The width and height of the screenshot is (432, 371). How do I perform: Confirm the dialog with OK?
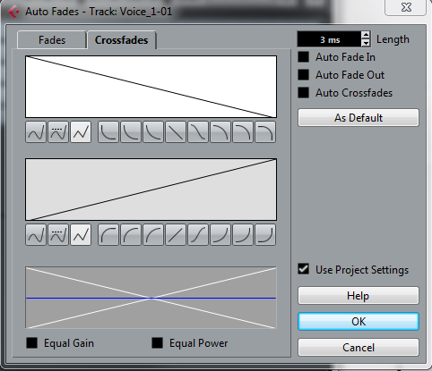coord(359,322)
